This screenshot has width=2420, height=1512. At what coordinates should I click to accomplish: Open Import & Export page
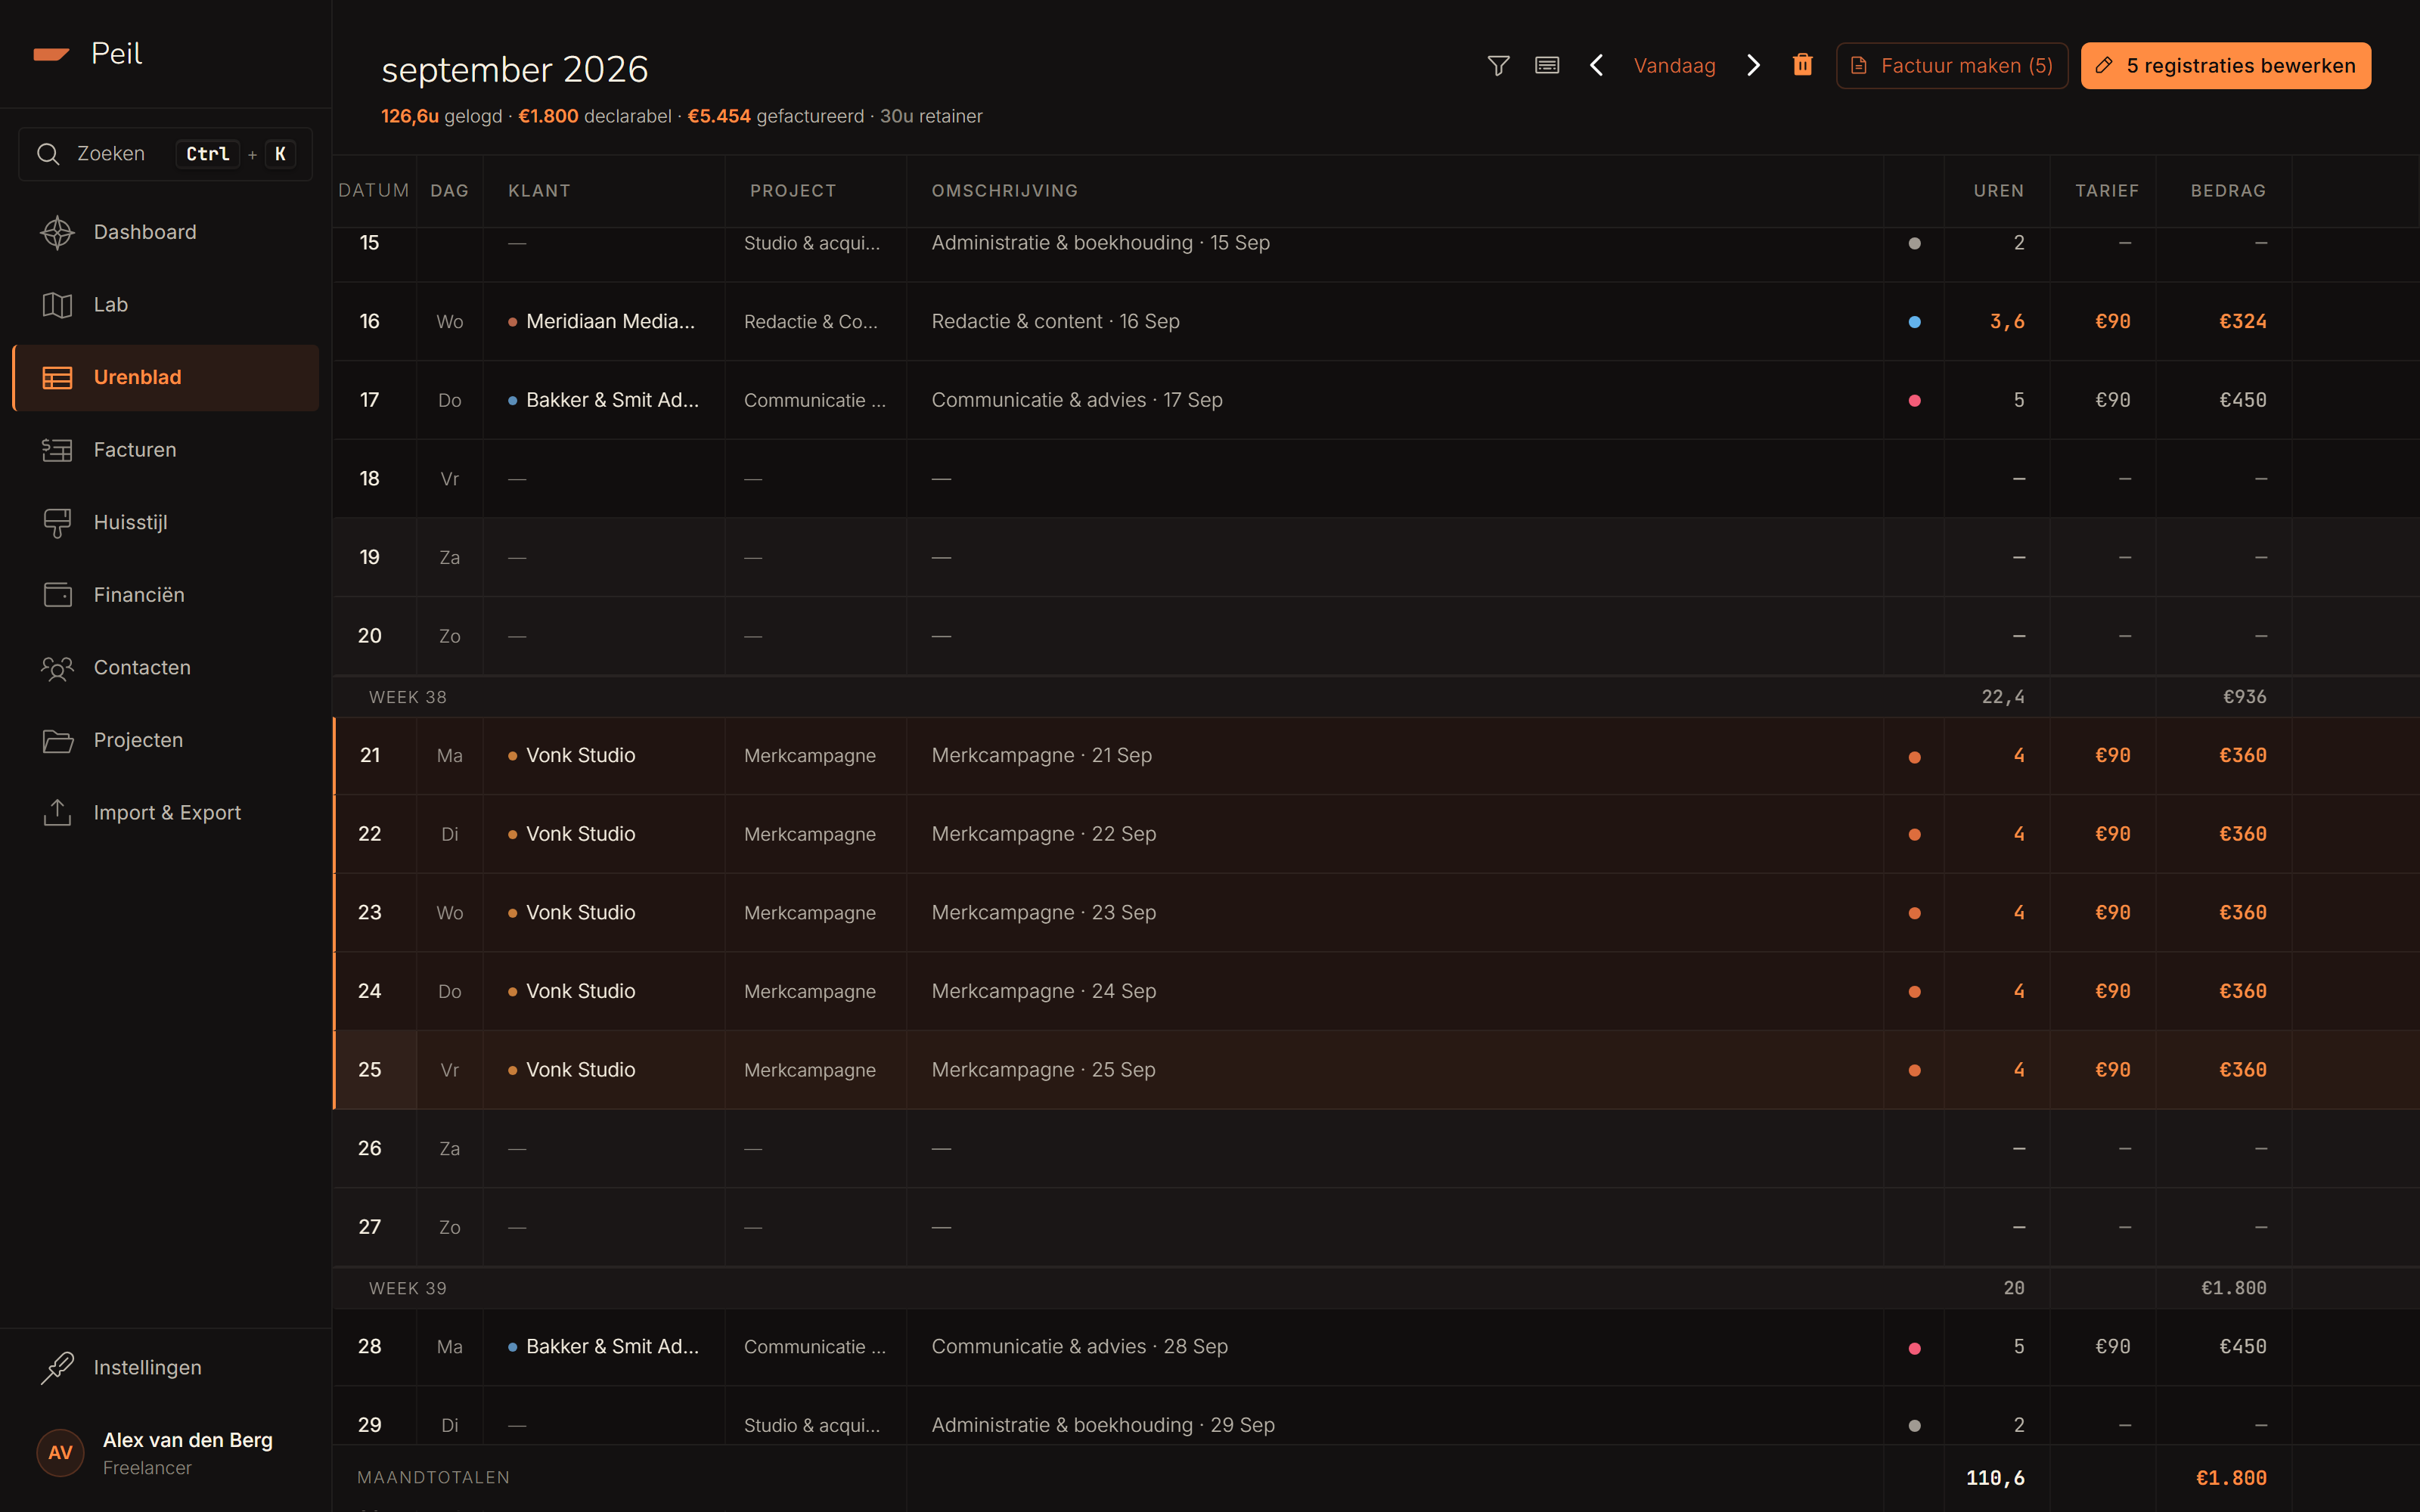166,813
